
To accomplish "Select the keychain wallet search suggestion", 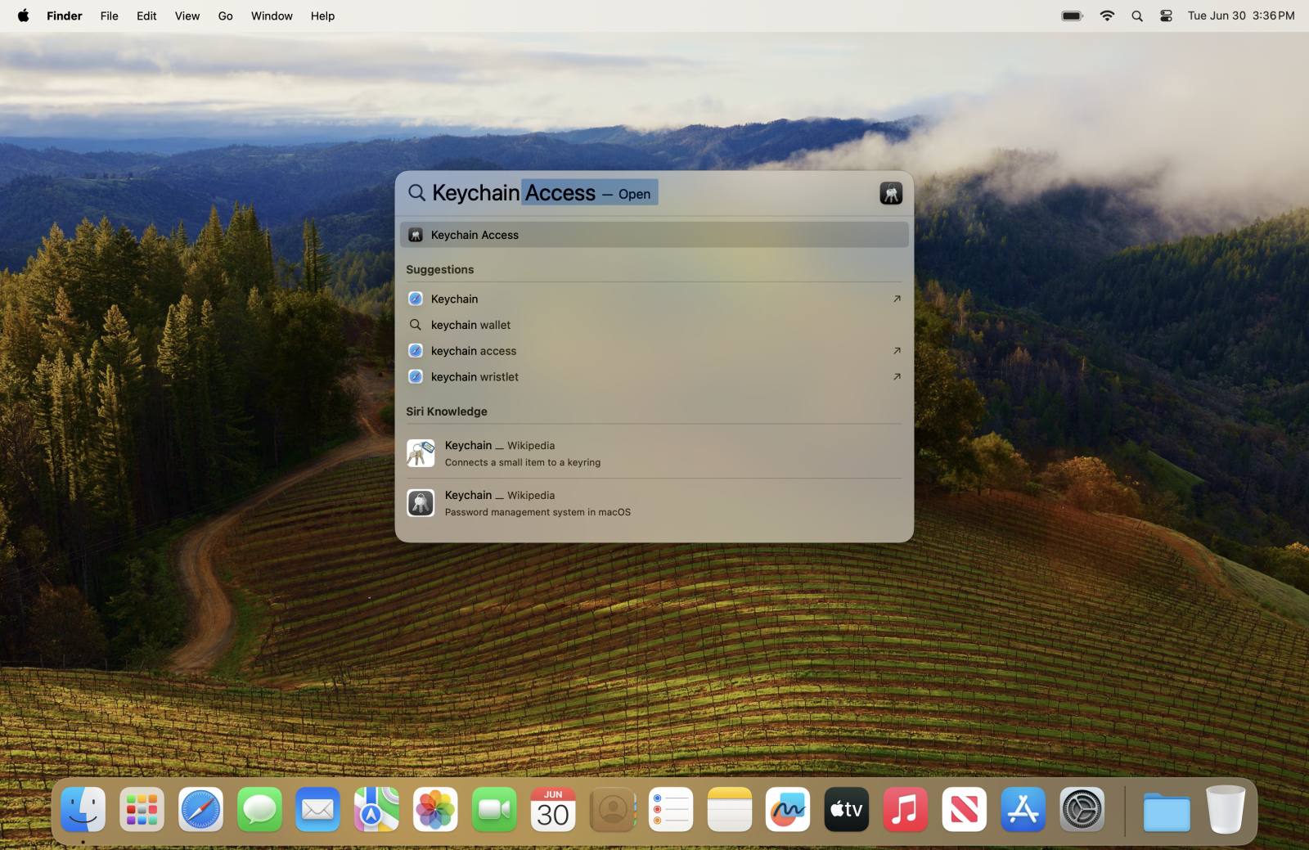I will click(x=654, y=325).
